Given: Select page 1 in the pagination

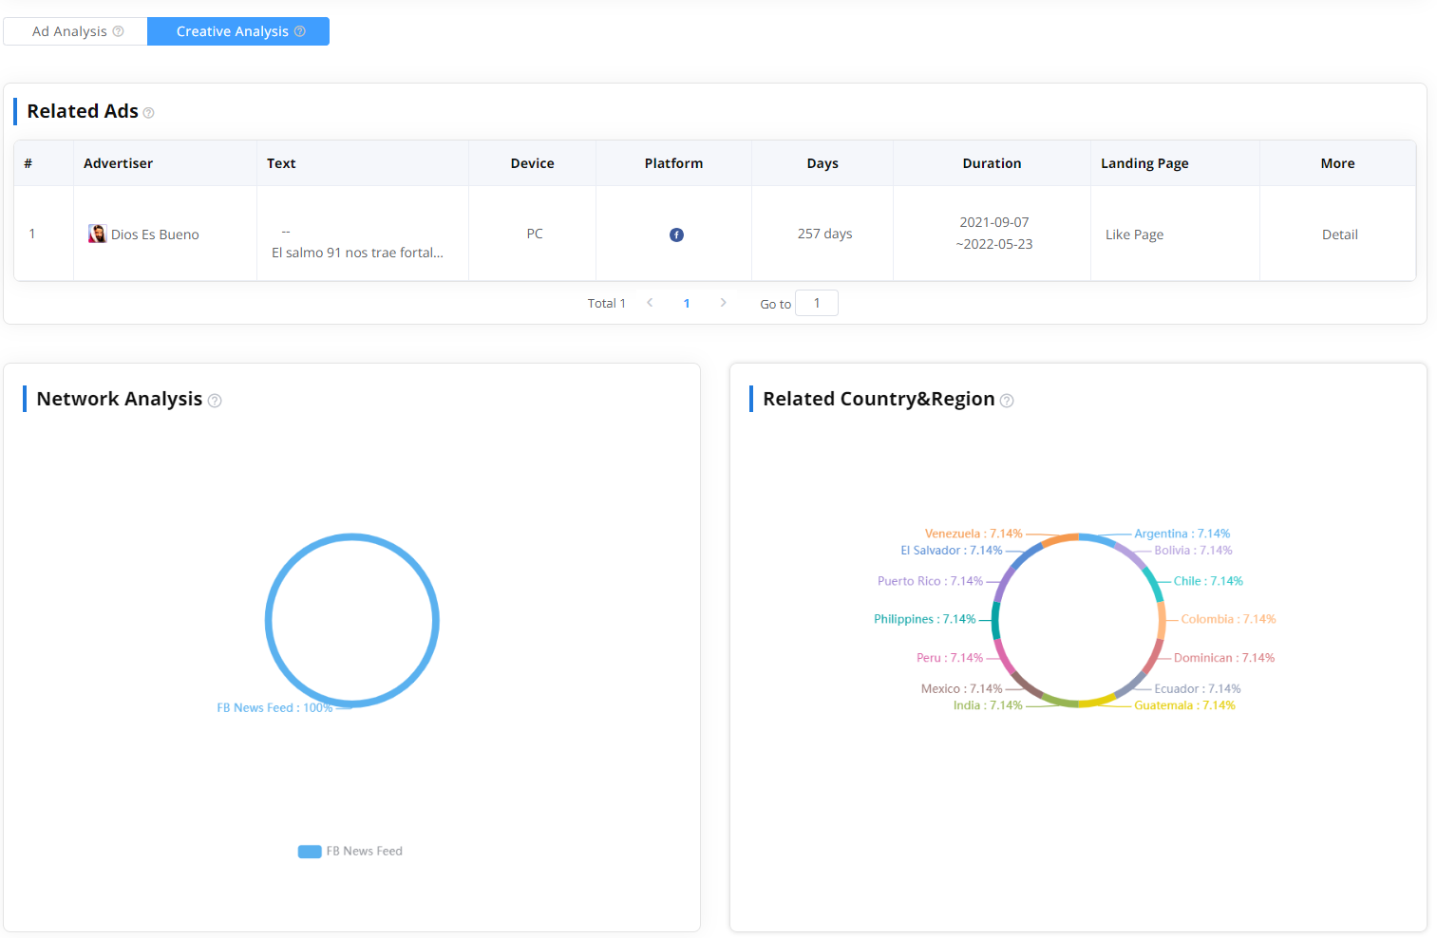Looking at the screenshot, I should point(687,302).
